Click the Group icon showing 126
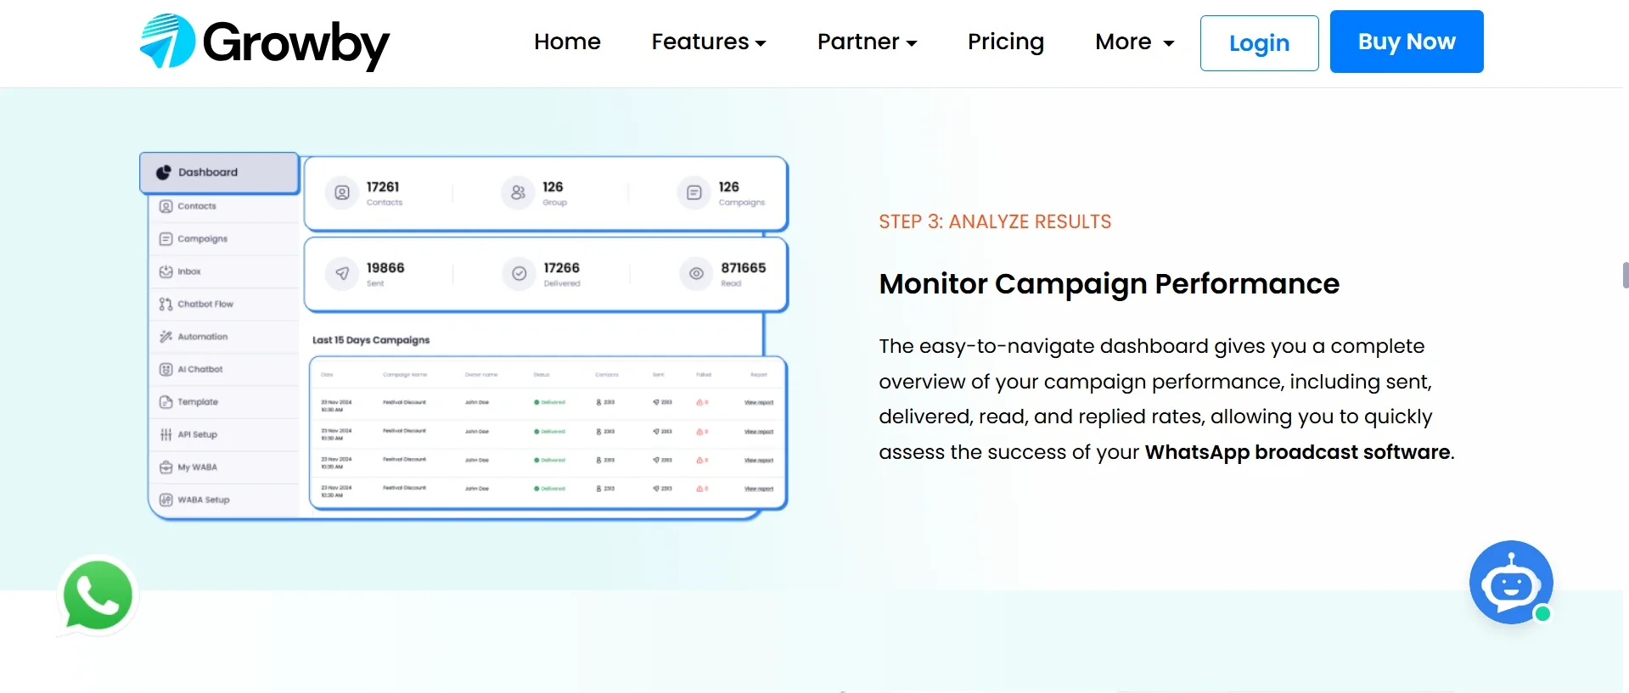This screenshot has height=693, width=1629. point(518,193)
